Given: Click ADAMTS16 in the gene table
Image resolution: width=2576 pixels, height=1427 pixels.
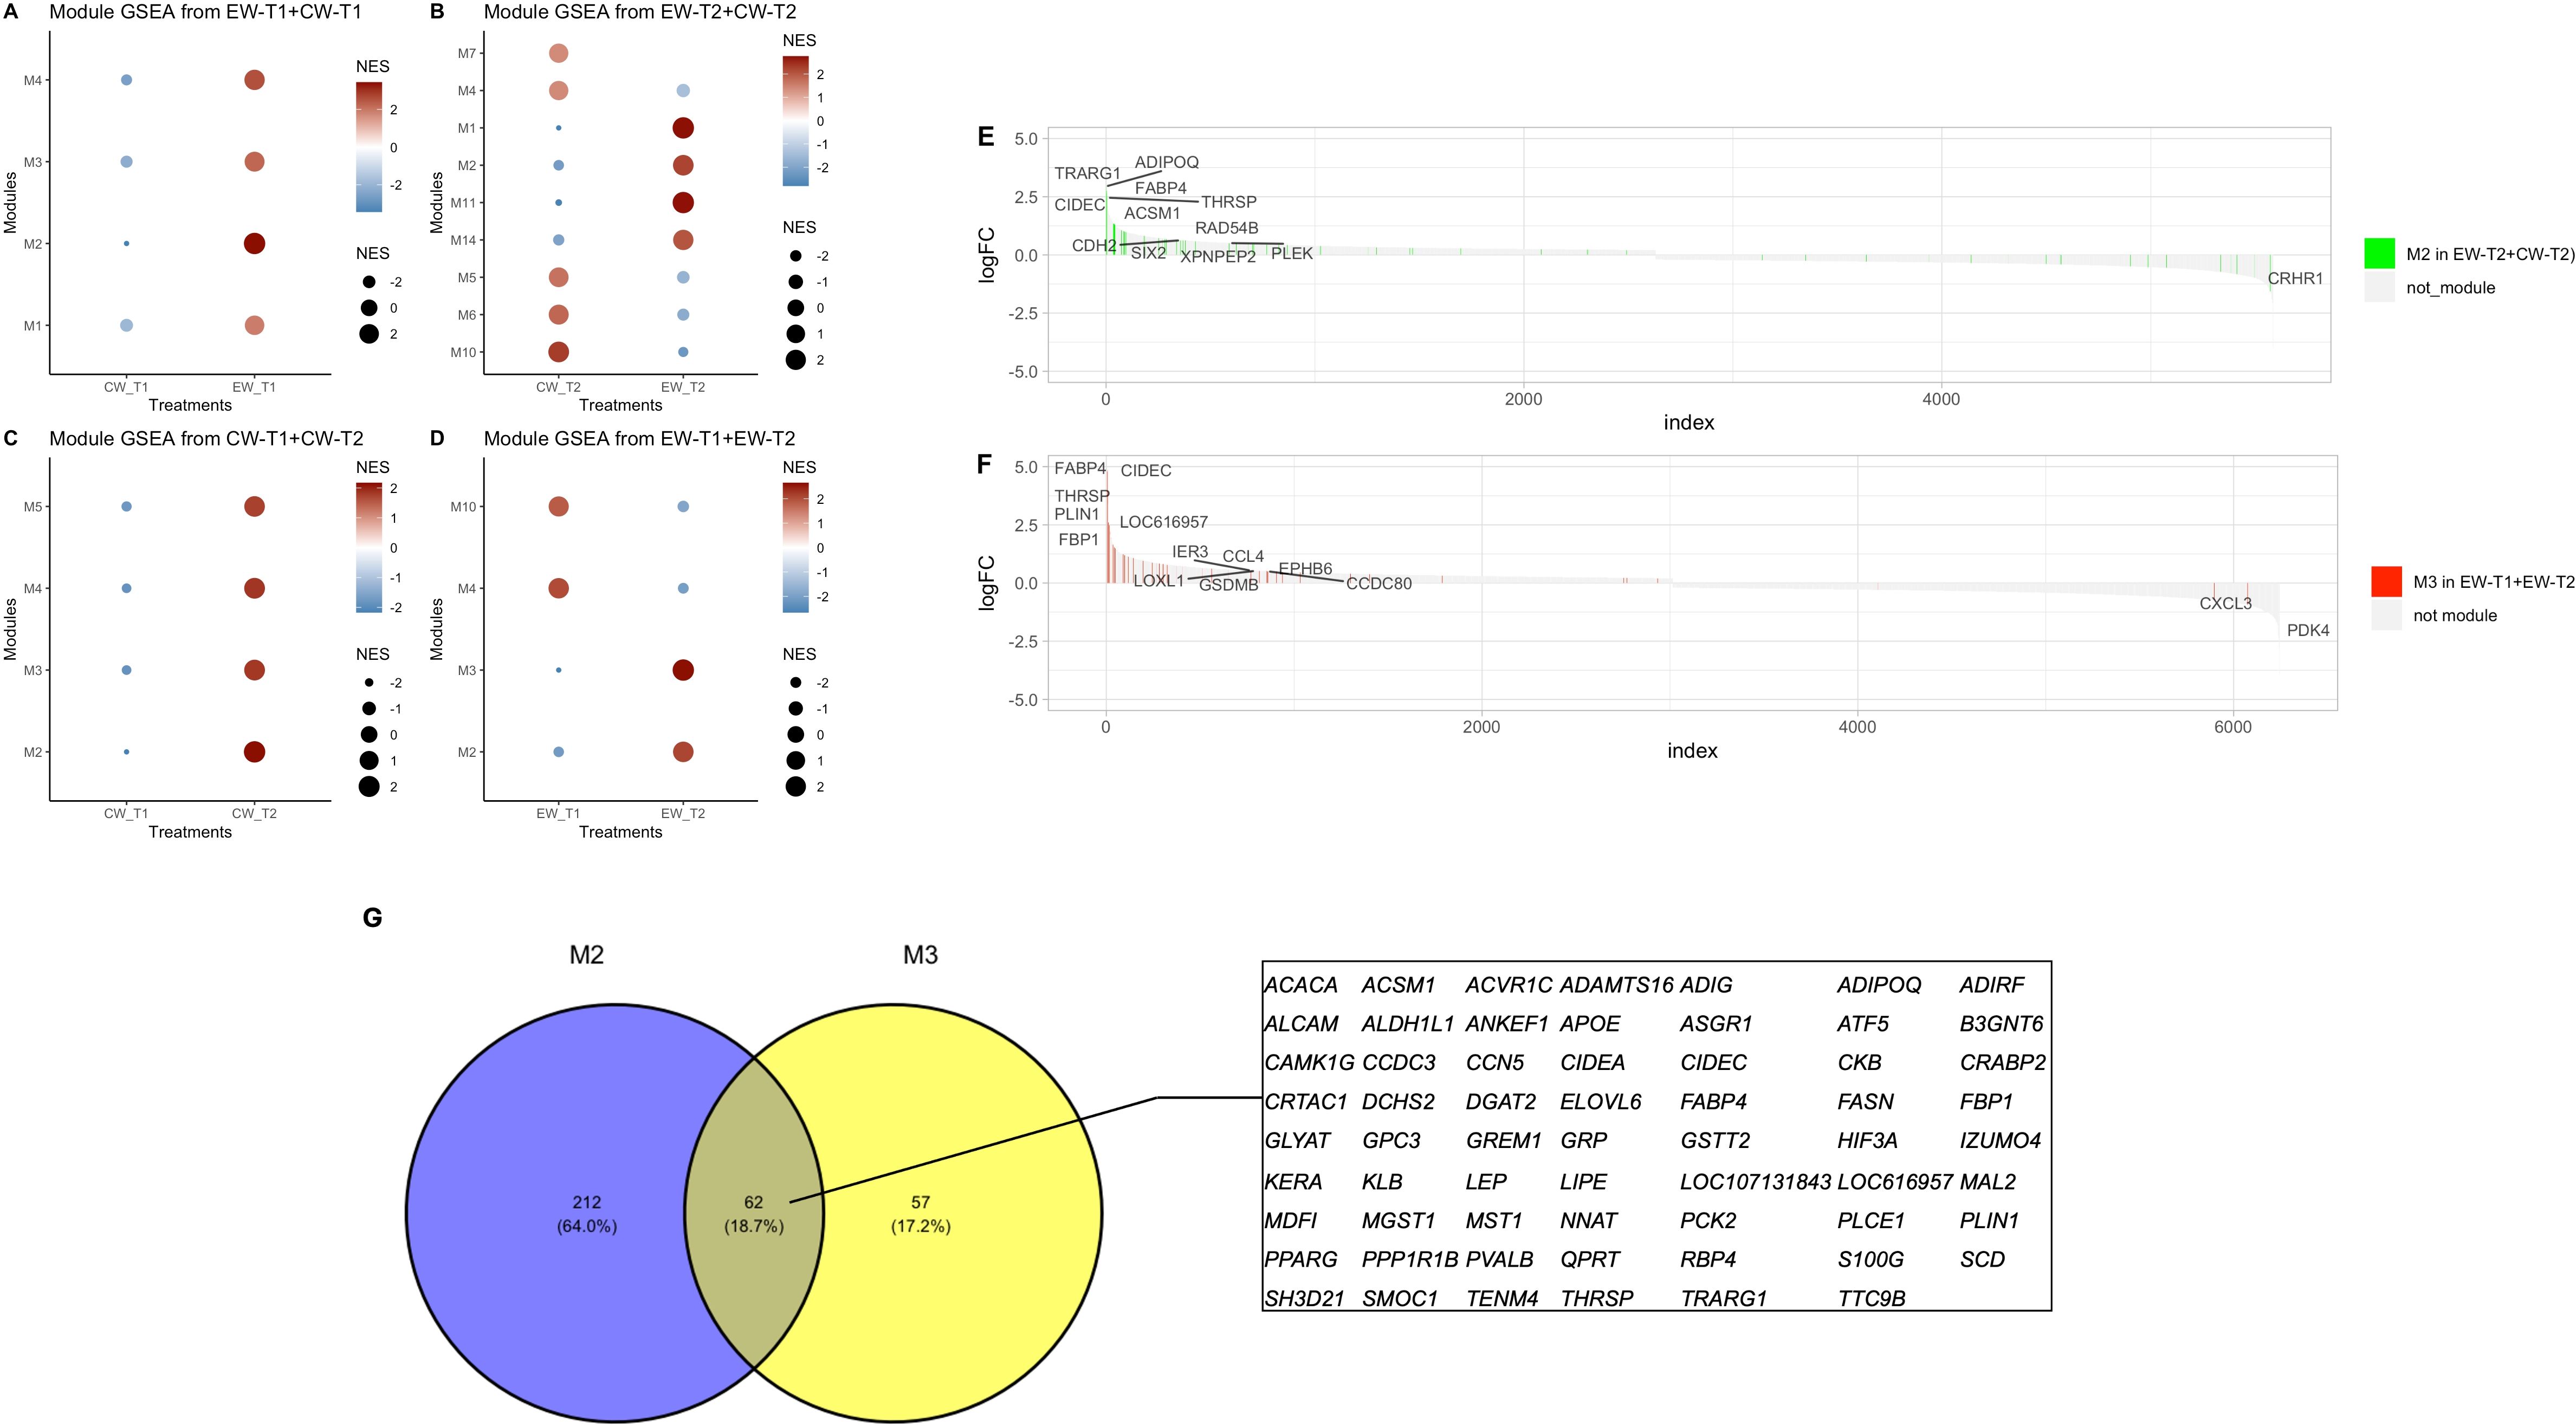Looking at the screenshot, I should [1616, 985].
